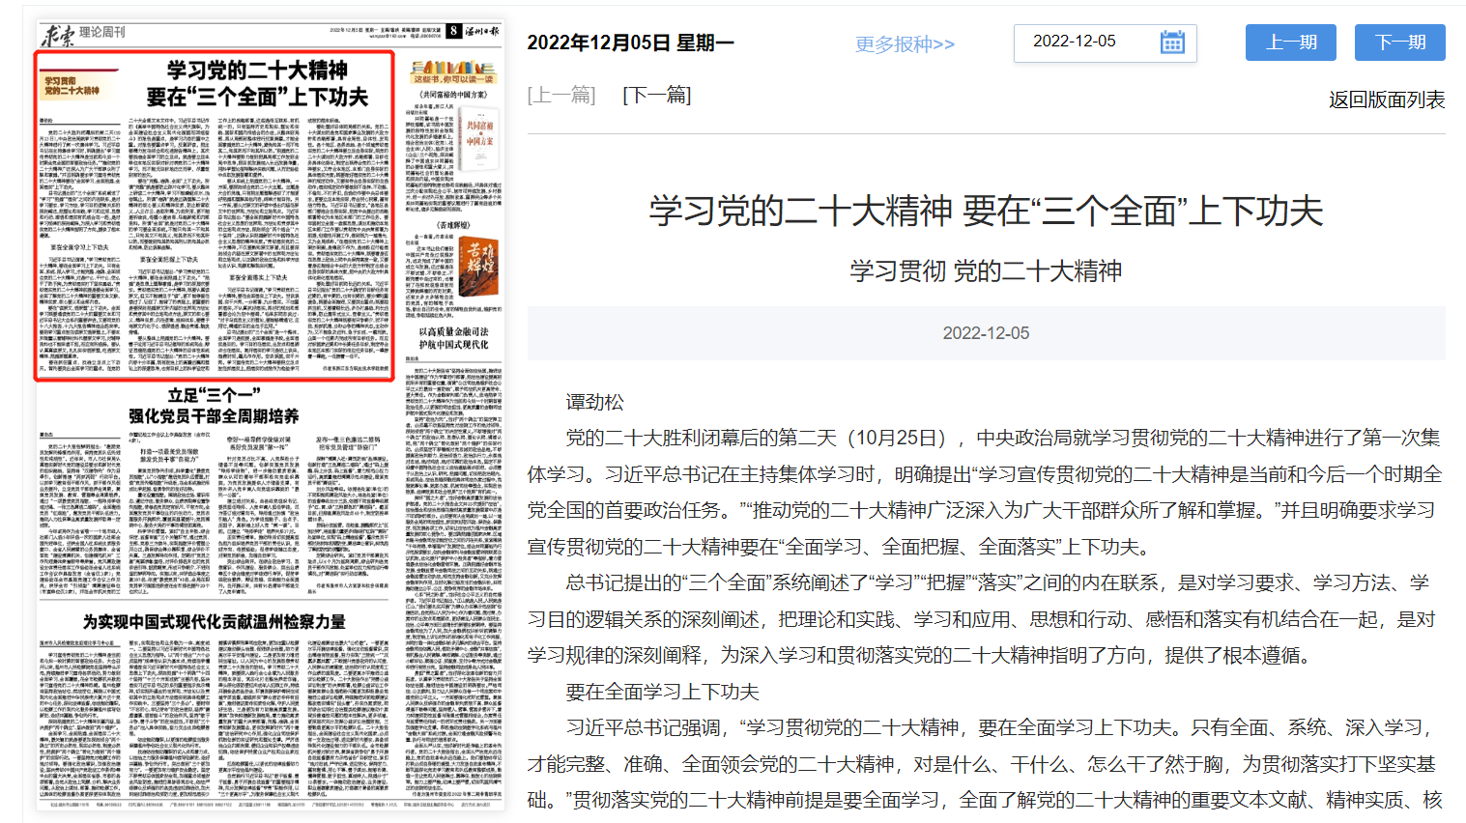Click the main article title heading

(x=985, y=211)
